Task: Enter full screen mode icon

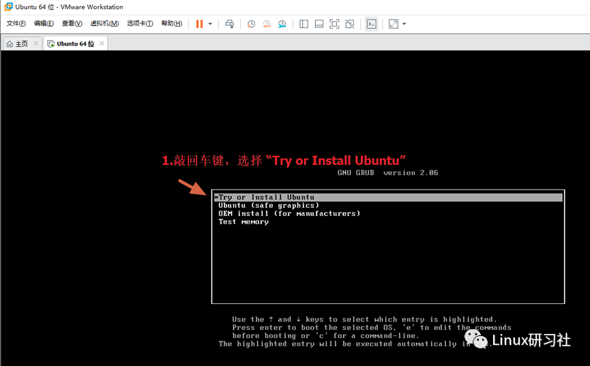Action: (334, 24)
